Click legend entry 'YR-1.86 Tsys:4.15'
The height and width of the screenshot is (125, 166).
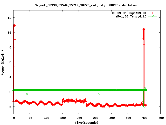pos(131,16)
